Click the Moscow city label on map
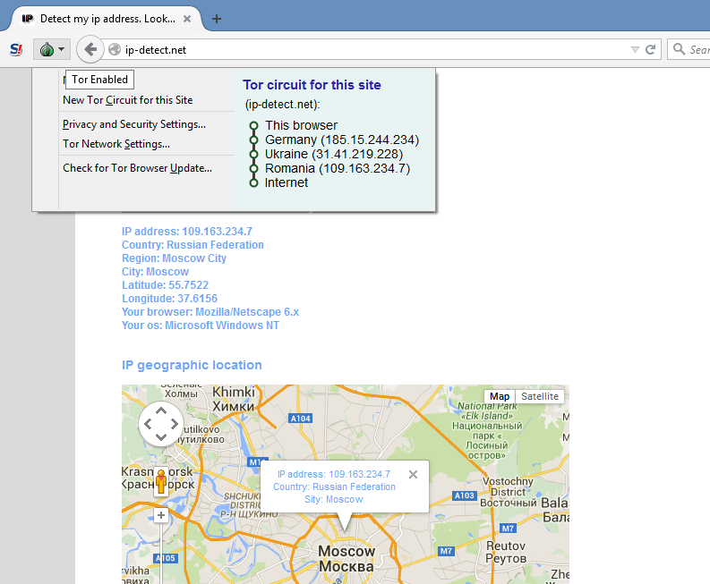Screen dimensions: 710x584 pyautogui.click(x=346, y=559)
